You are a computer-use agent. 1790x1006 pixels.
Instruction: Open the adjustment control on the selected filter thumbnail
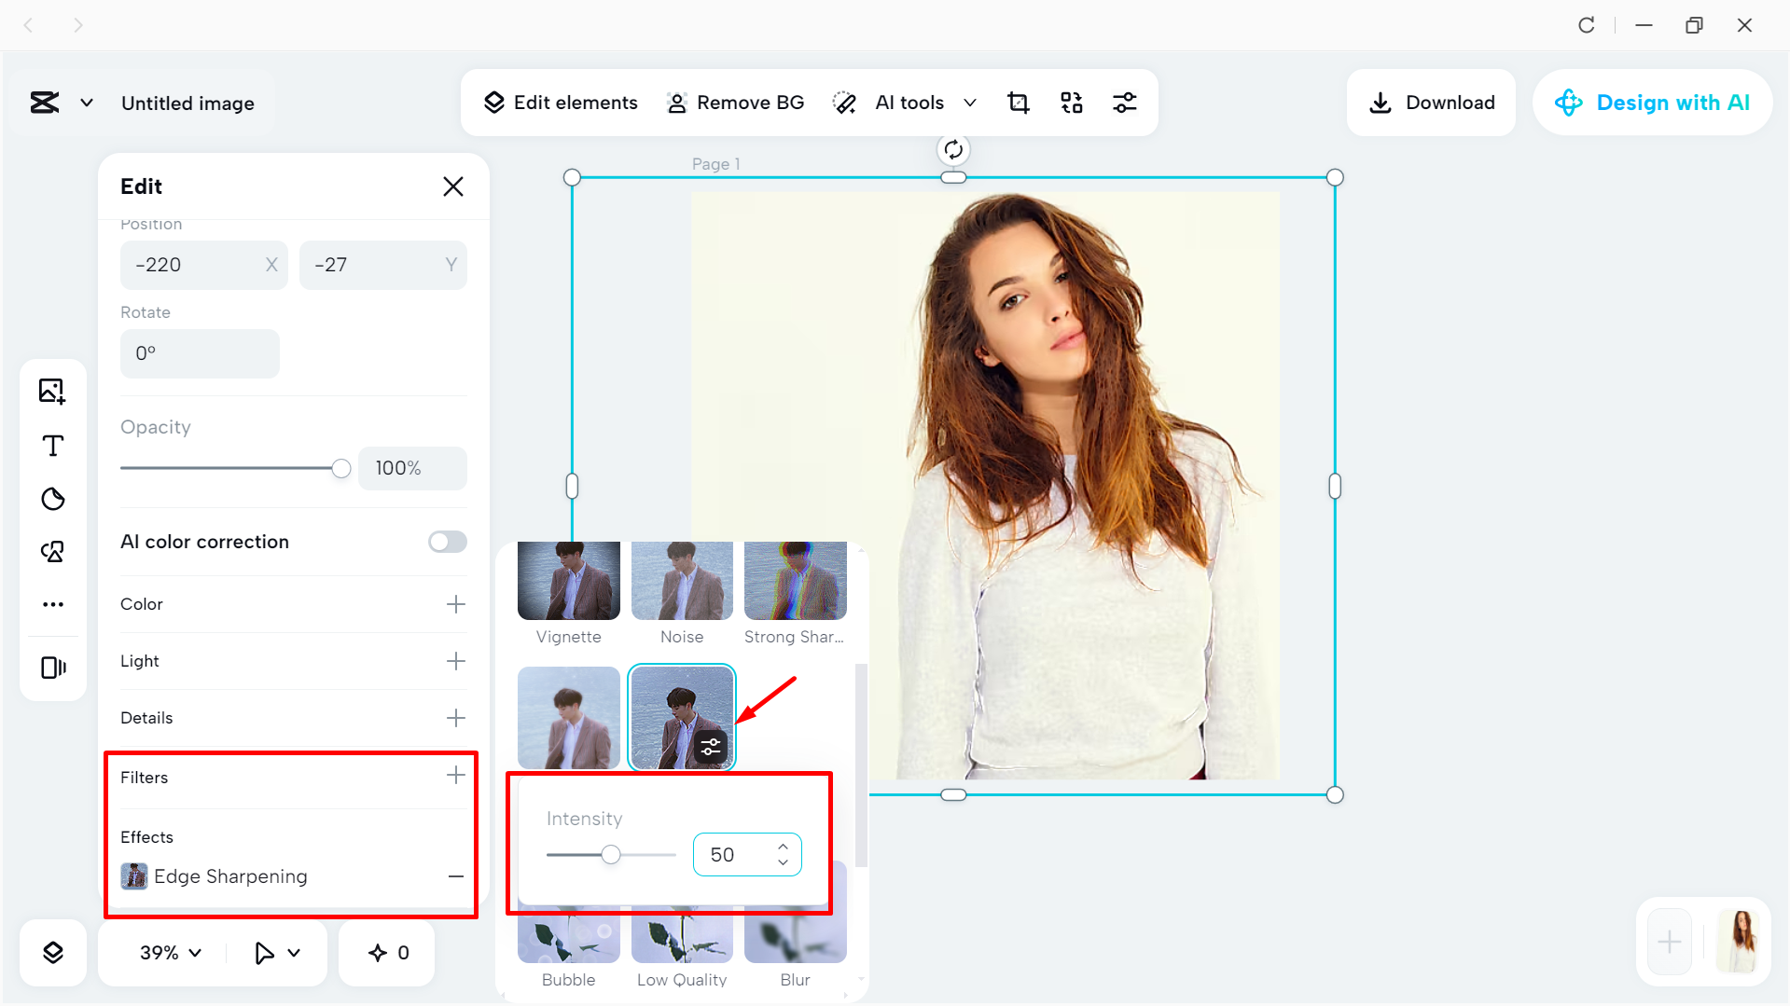click(x=711, y=746)
